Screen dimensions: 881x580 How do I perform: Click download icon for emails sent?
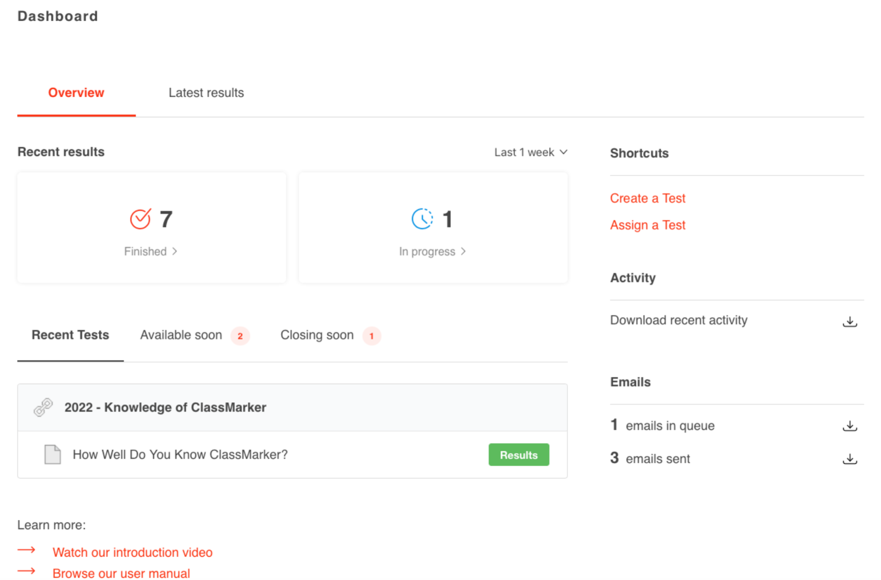[849, 459]
